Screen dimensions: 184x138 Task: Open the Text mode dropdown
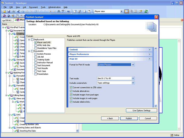pyautogui.click(x=133, y=78)
